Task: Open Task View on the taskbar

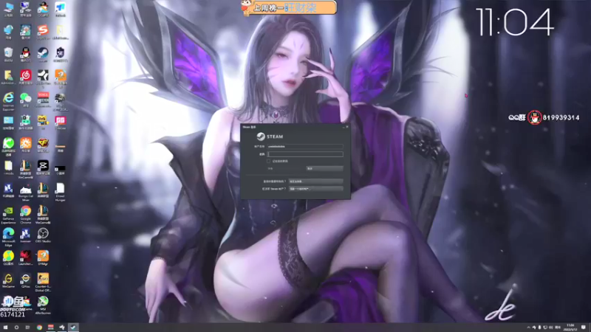Action: coord(27,328)
